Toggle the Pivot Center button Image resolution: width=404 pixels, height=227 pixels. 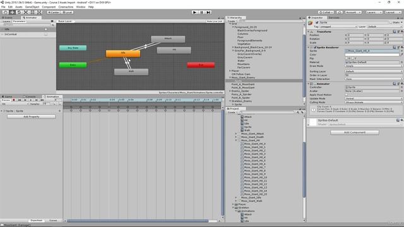click(54, 13)
